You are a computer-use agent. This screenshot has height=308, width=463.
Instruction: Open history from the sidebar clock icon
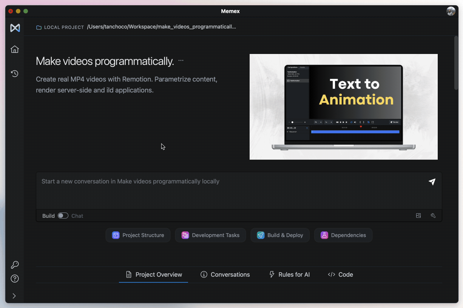tap(15, 74)
